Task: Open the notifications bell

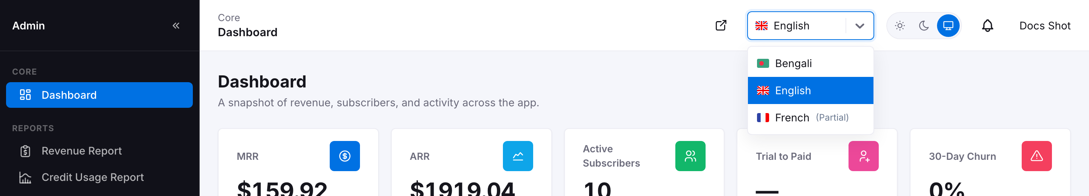Action: [x=987, y=26]
